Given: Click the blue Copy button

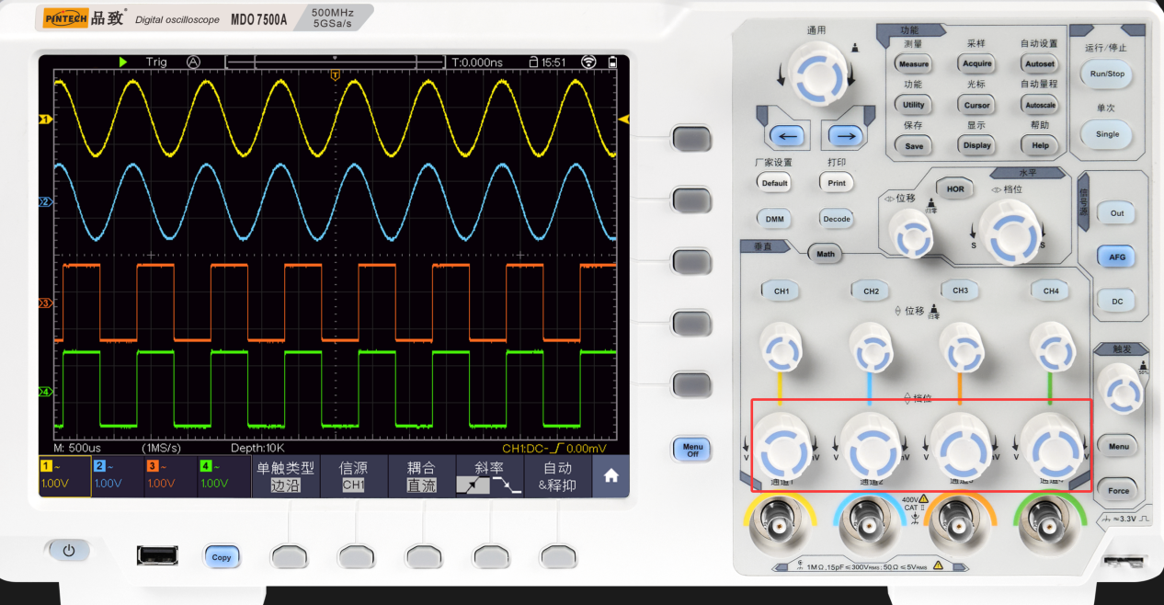Looking at the screenshot, I should 221,557.
